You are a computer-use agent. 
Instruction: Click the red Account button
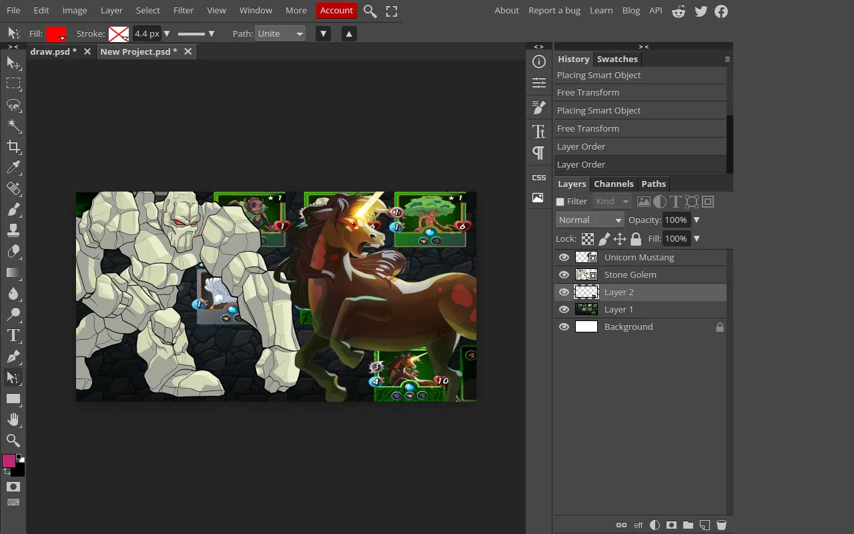tap(336, 11)
